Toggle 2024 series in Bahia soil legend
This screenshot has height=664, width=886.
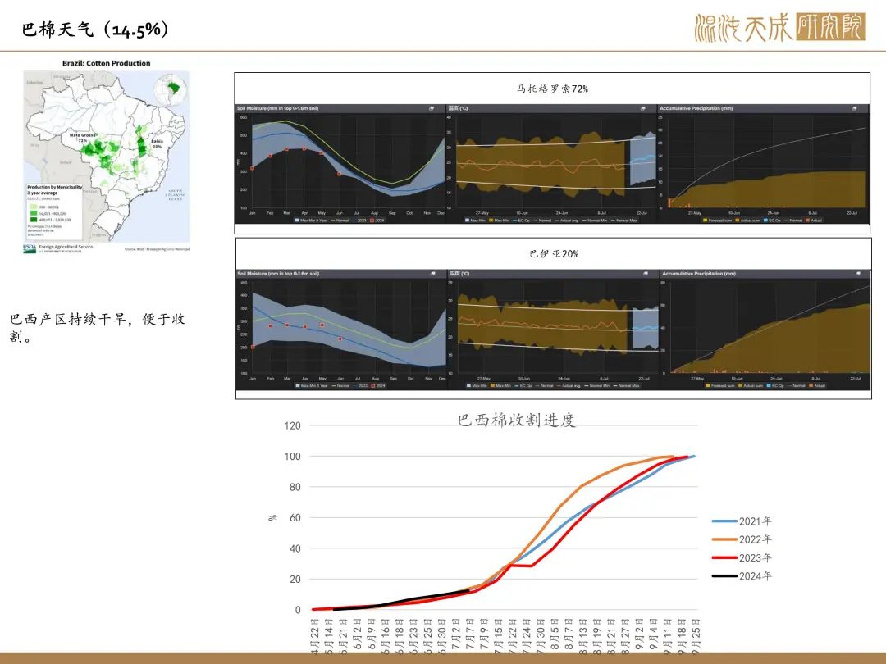tap(378, 385)
